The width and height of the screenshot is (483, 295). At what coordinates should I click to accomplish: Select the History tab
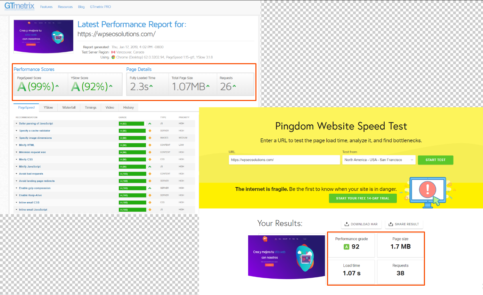[x=129, y=108]
